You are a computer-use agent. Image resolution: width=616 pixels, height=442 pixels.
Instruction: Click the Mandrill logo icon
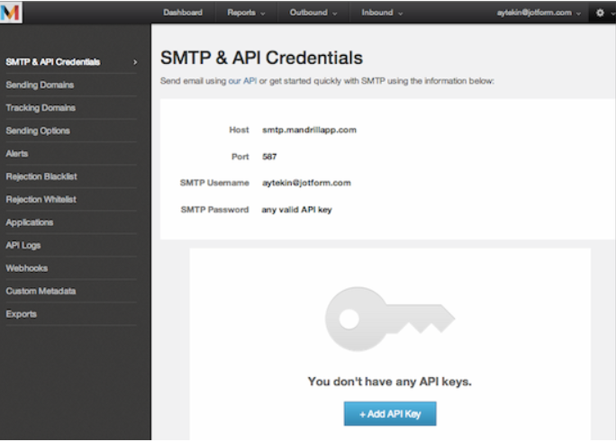click(11, 13)
